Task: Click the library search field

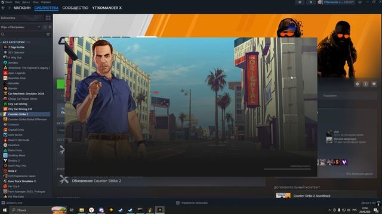Action: pyautogui.click(x=23, y=34)
